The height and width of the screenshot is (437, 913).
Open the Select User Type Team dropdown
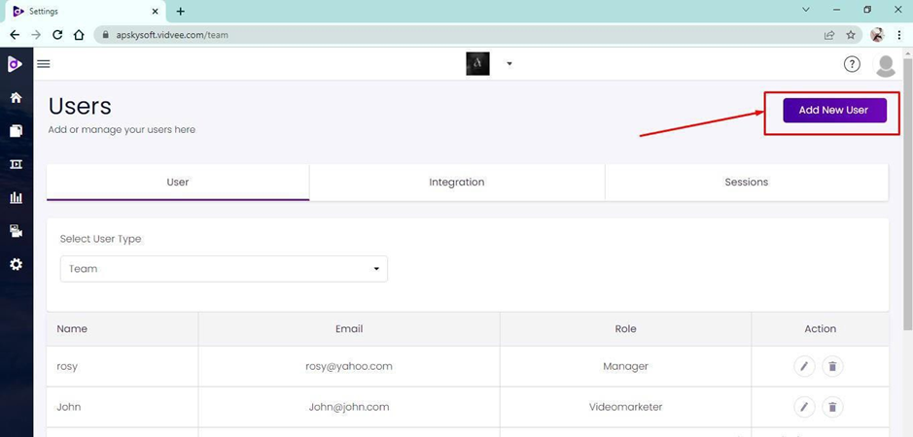tap(224, 269)
